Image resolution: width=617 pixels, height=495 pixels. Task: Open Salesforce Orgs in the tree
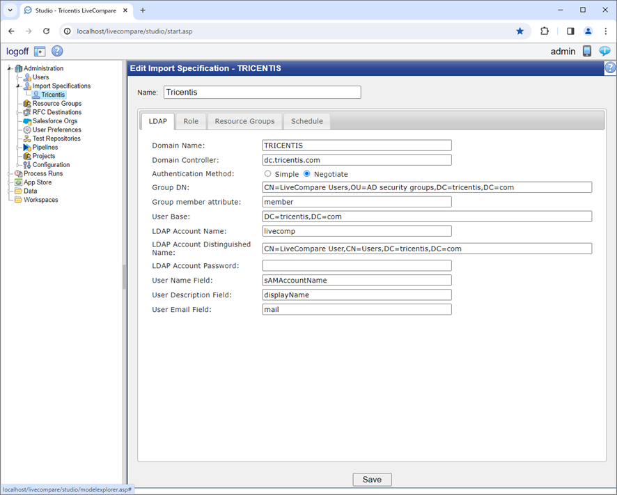coord(54,121)
